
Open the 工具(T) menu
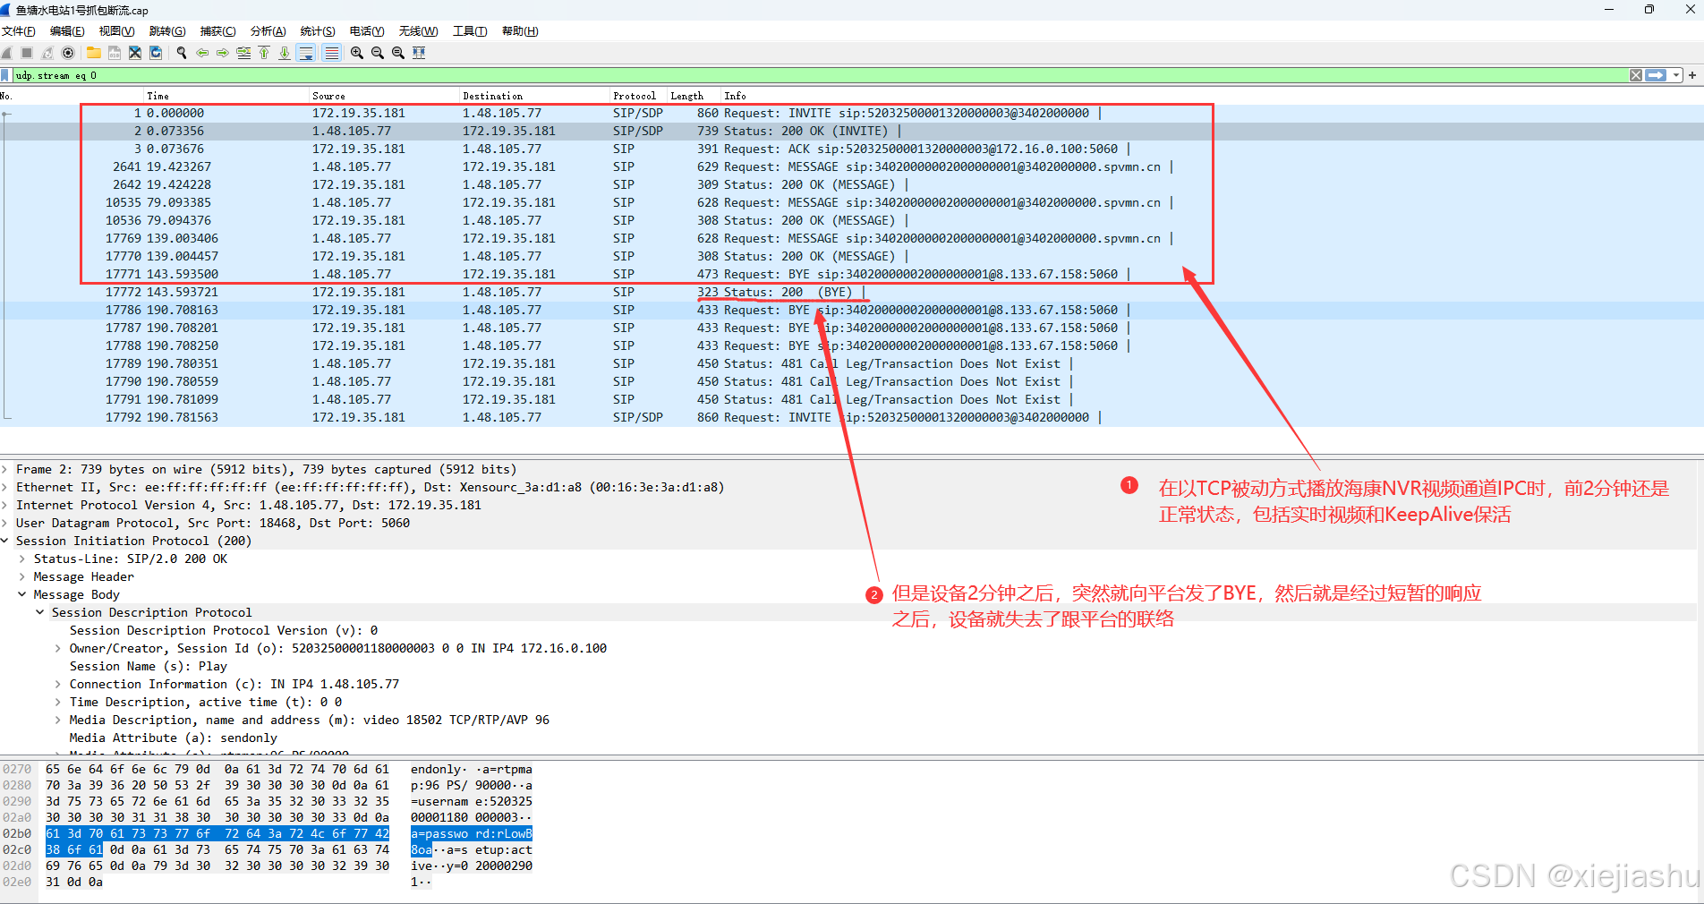[x=470, y=31]
